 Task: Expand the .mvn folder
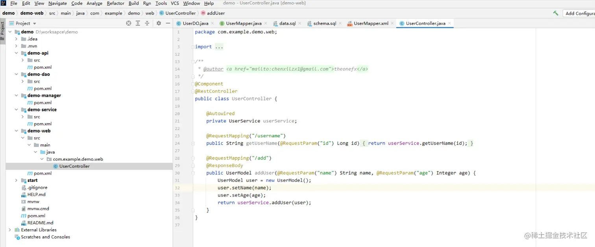pyautogui.click(x=16, y=46)
